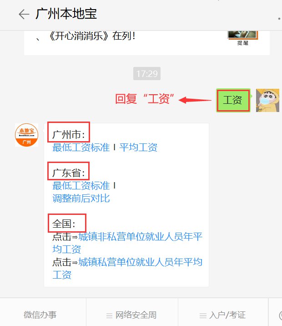Open the 平均工资 link
Image resolution: width=282 pixels, height=326 pixels.
tap(138, 148)
